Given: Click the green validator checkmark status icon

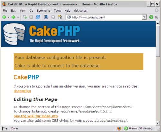Looking at the screenshot, I should [126, 128].
